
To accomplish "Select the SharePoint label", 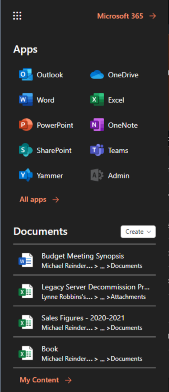I will point(54,150).
